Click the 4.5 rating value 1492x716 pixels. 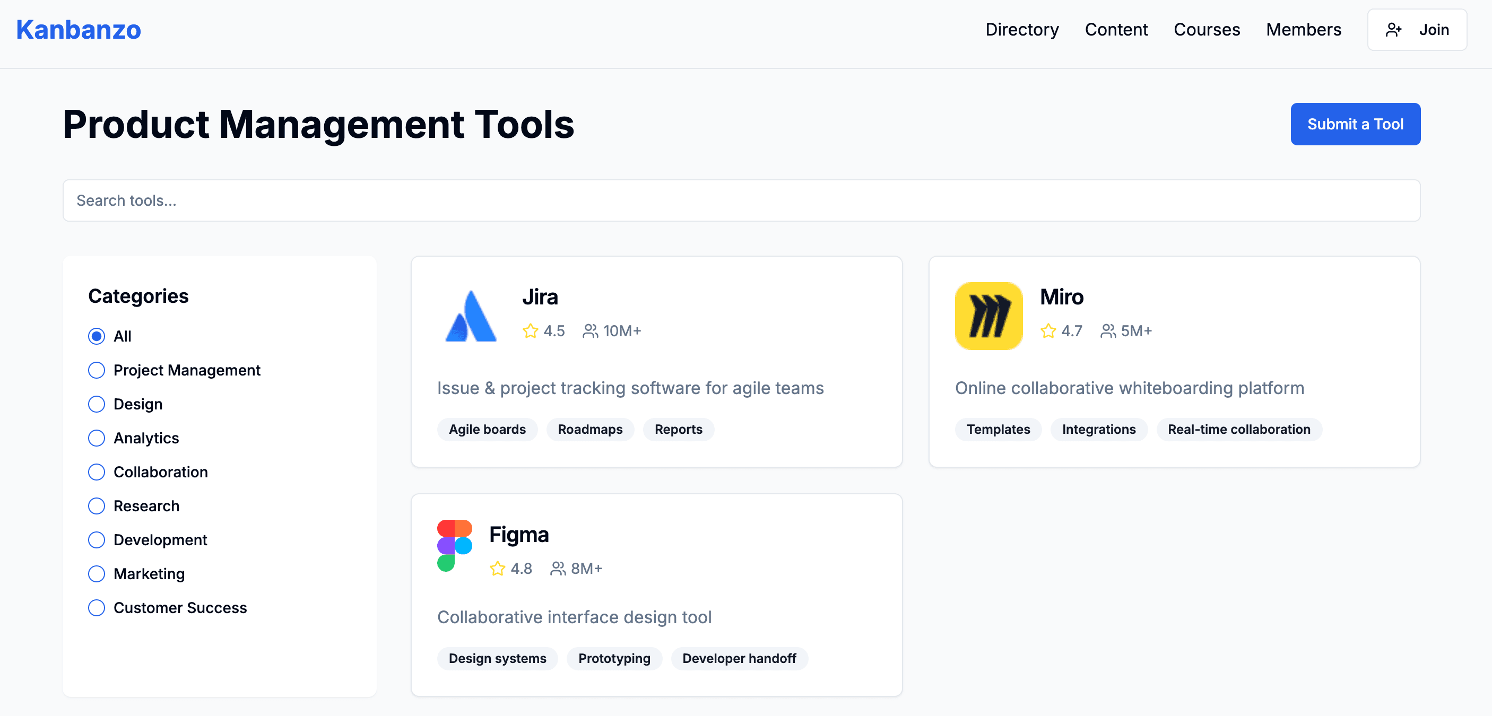click(x=554, y=331)
